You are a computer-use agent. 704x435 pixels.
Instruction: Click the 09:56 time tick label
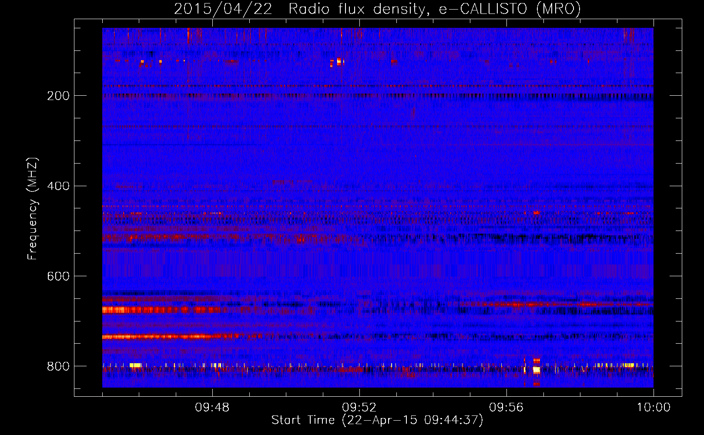(x=506, y=408)
